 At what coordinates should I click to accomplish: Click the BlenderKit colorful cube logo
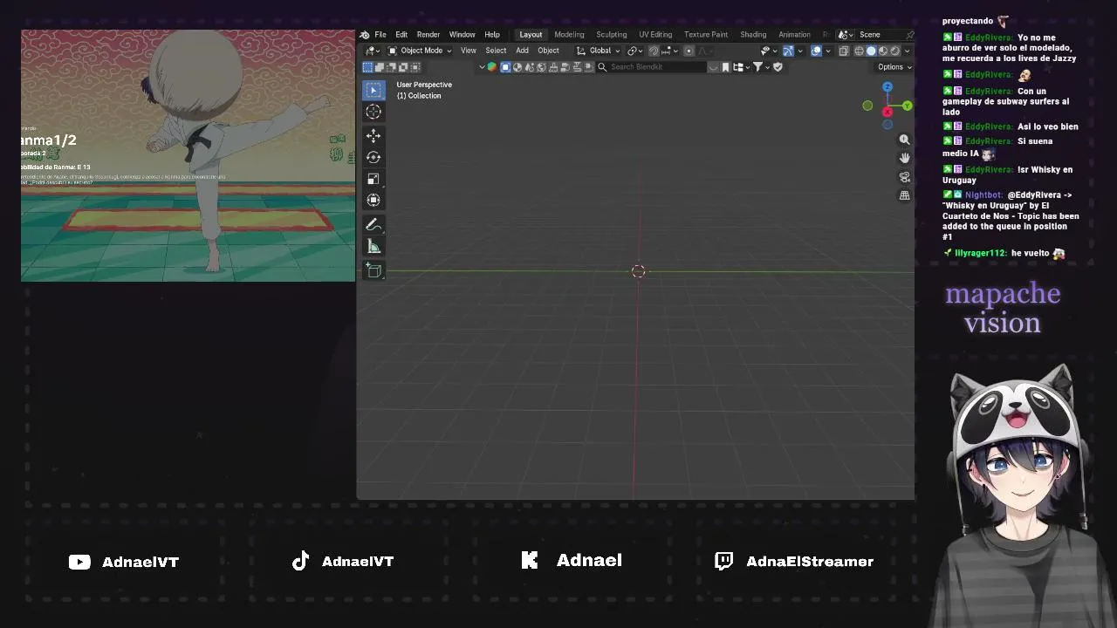tap(491, 67)
